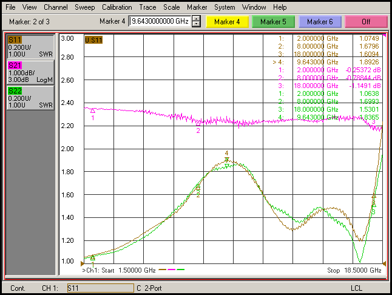Increase Marker 4 frequency with up arrow

pyautogui.click(x=196, y=19)
